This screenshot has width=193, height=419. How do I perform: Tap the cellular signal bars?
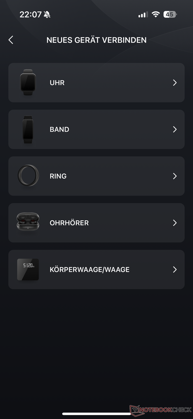coord(143,15)
